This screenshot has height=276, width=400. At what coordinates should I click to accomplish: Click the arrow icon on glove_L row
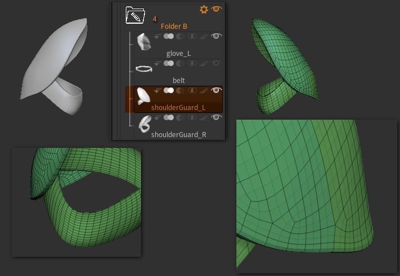(157, 37)
